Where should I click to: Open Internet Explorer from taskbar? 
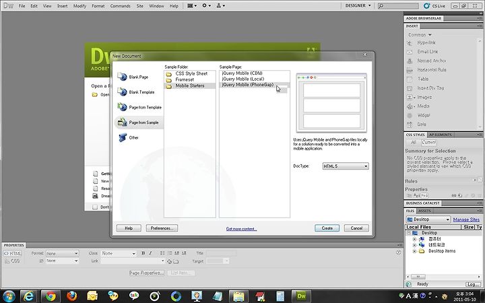pos(29,296)
